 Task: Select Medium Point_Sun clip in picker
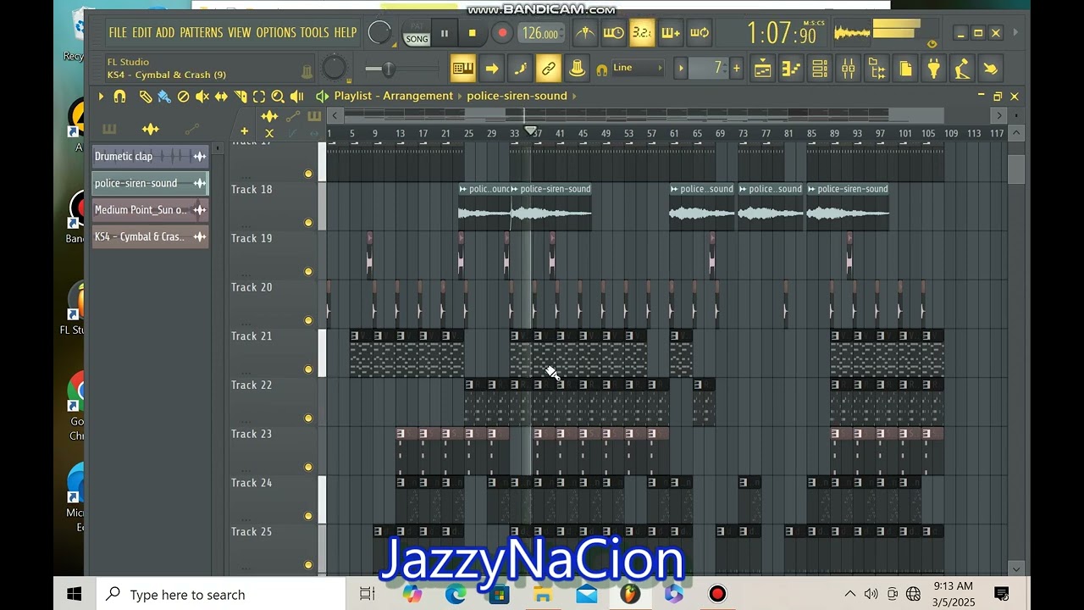tap(150, 210)
